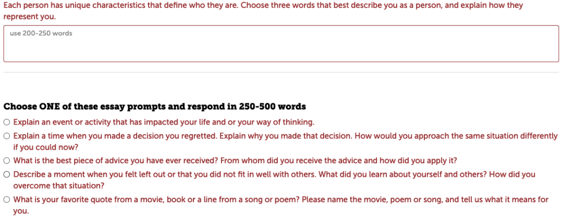This screenshot has height=219, width=563.
Task: Click the 'Choose ONE of these essay prompts' heading
Action: 155,106
